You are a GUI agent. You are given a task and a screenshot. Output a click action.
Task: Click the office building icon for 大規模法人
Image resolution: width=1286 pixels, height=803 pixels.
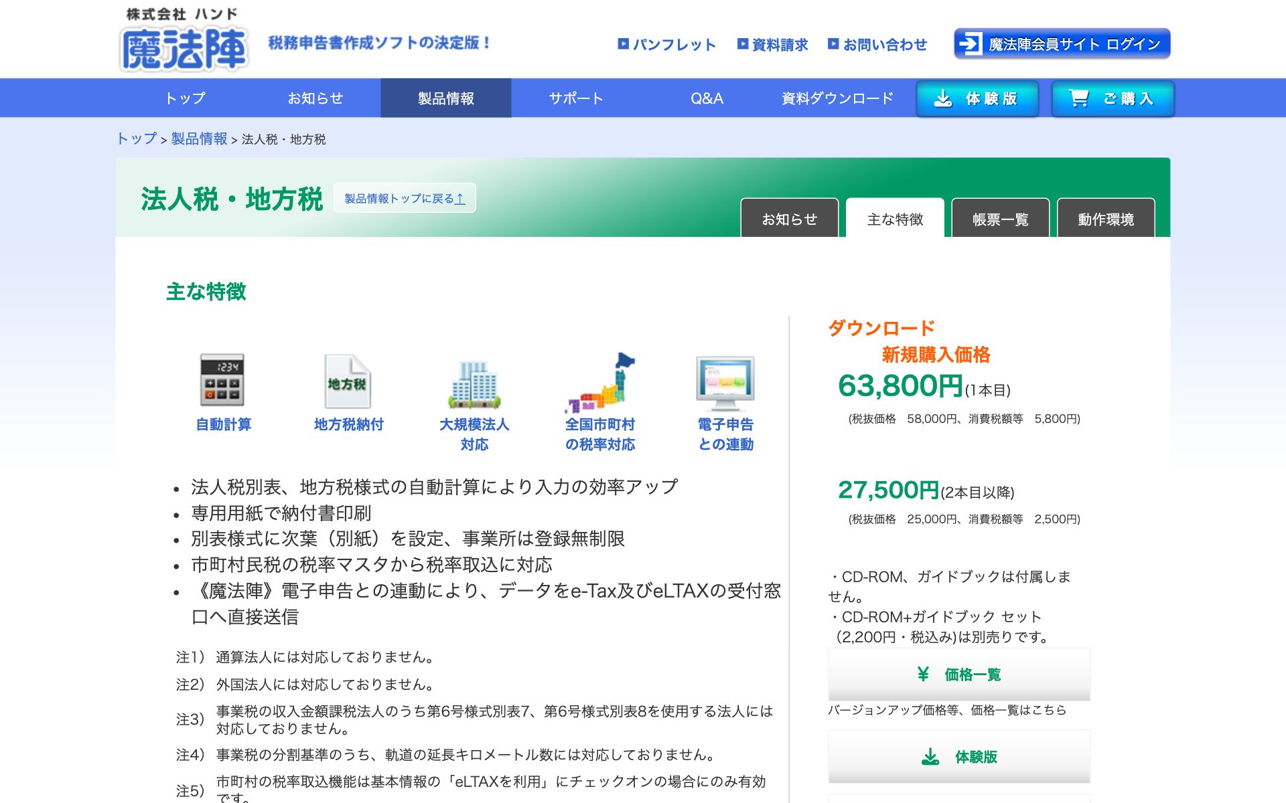(474, 384)
